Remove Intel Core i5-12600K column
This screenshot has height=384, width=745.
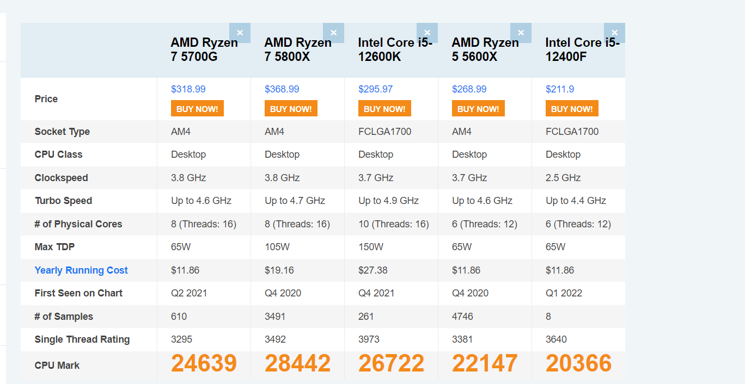pyautogui.click(x=428, y=33)
